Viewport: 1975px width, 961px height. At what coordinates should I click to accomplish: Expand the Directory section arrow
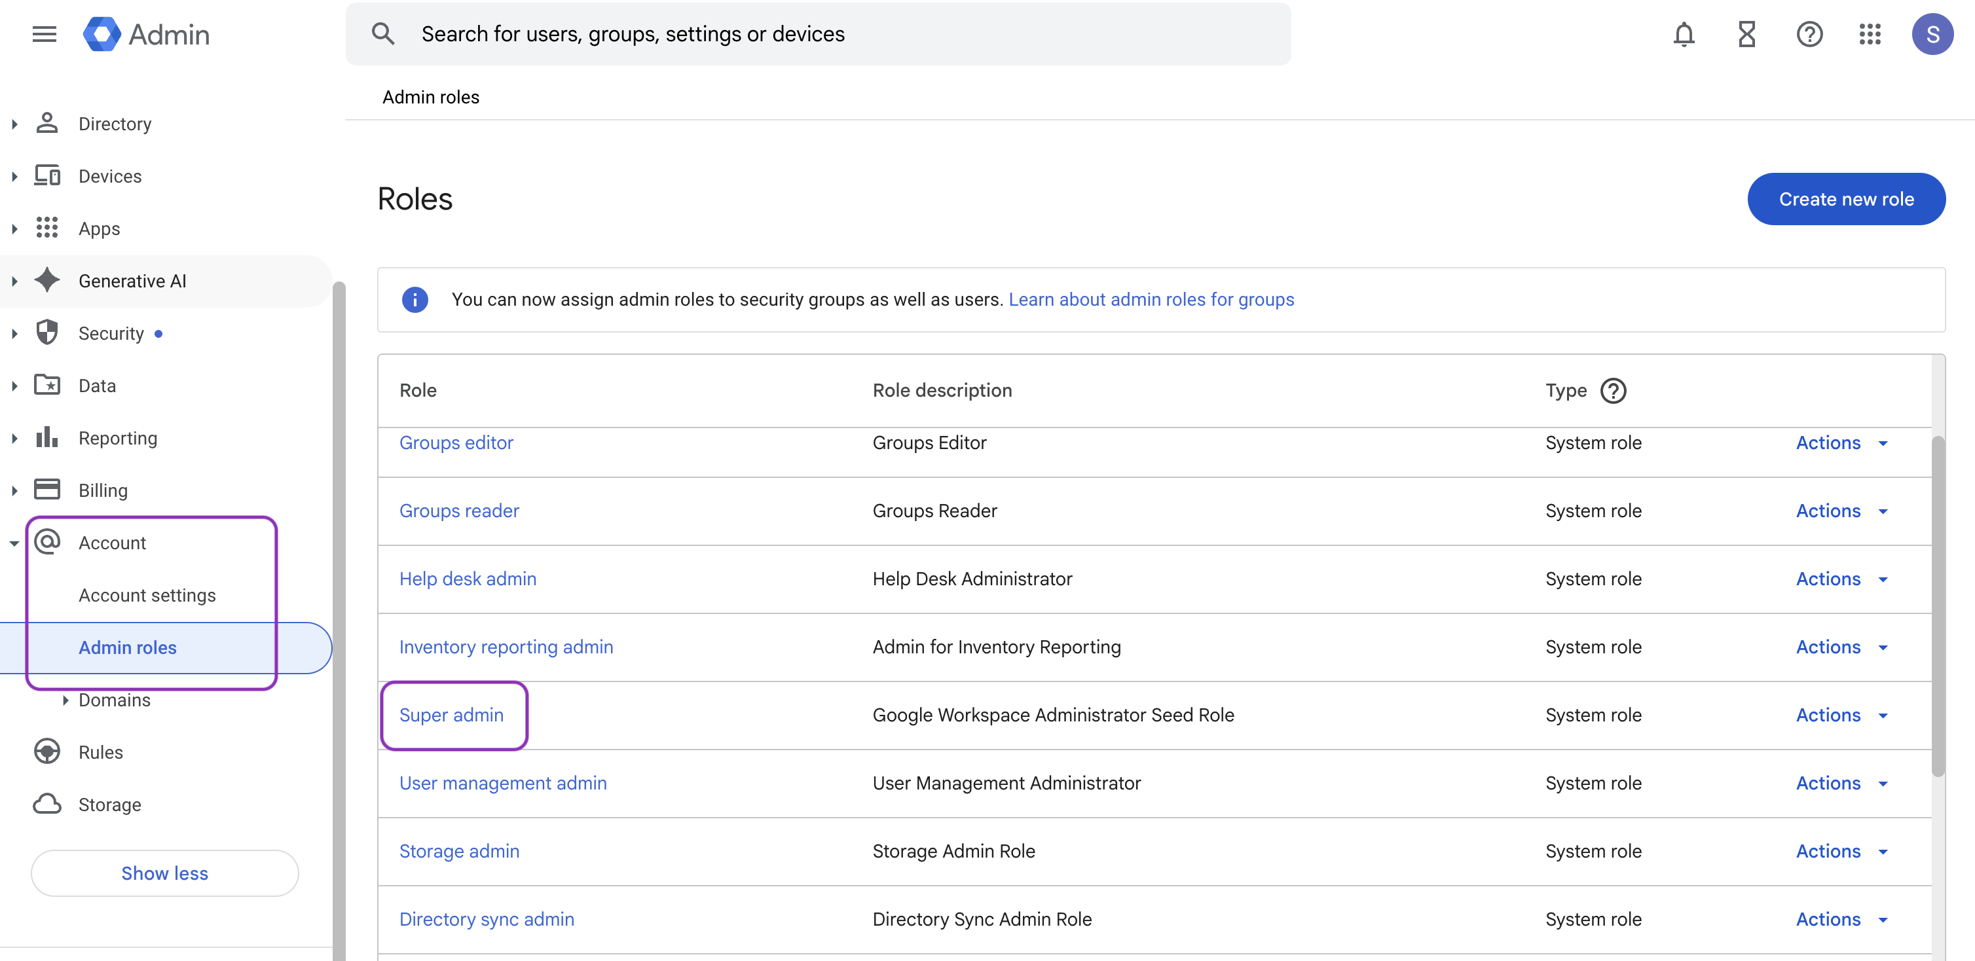pos(14,123)
